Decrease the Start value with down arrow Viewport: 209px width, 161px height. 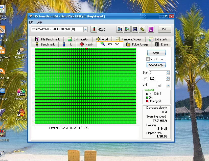pyautogui.click(x=168, y=74)
